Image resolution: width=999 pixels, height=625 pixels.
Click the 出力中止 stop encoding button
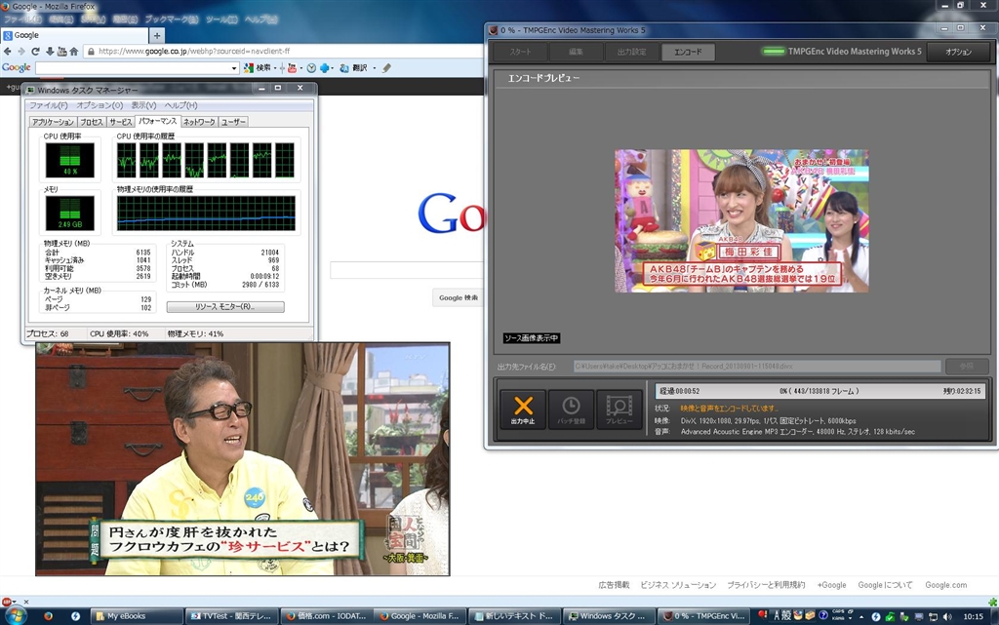[x=523, y=409]
